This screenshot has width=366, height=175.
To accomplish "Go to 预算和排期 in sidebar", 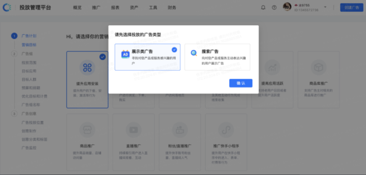I will (x=31, y=88).
